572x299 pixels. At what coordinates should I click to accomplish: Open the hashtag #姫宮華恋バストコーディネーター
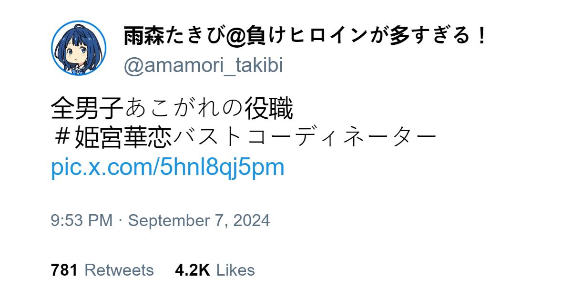click(x=244, y=138)
